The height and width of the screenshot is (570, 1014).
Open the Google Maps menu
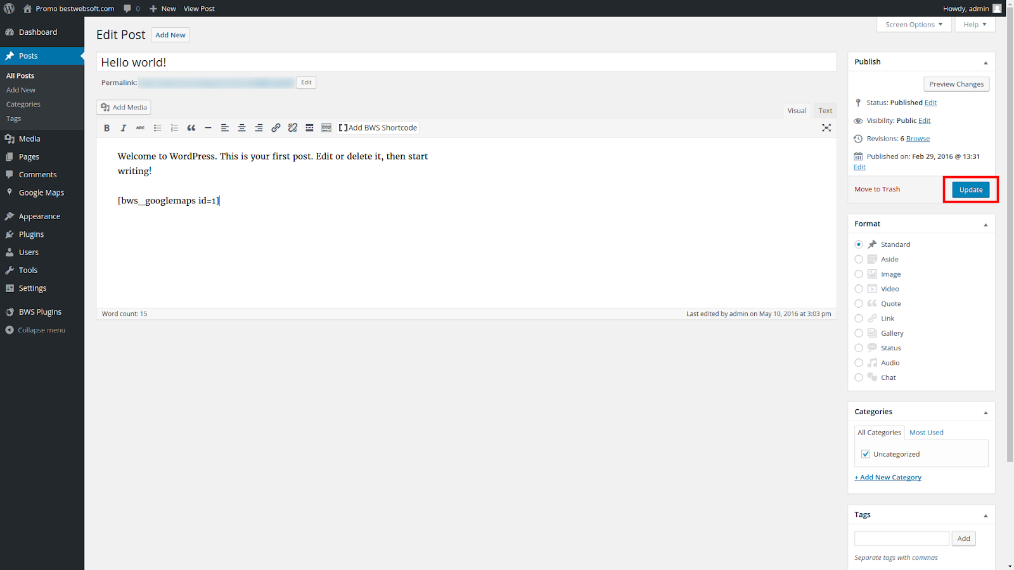42,193
